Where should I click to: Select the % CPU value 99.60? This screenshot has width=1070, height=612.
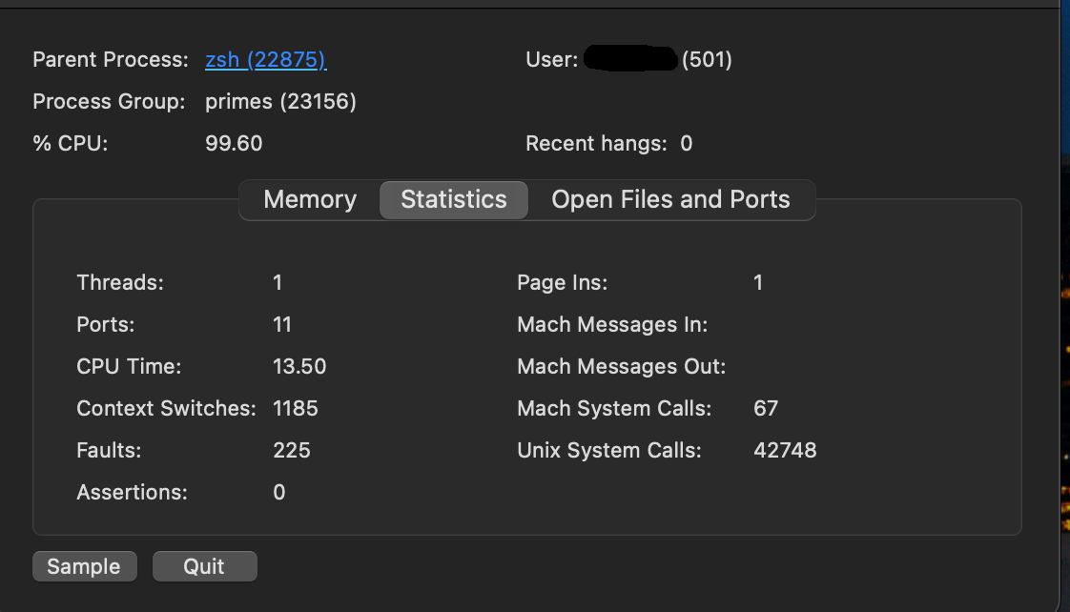[x=234, y=144]
